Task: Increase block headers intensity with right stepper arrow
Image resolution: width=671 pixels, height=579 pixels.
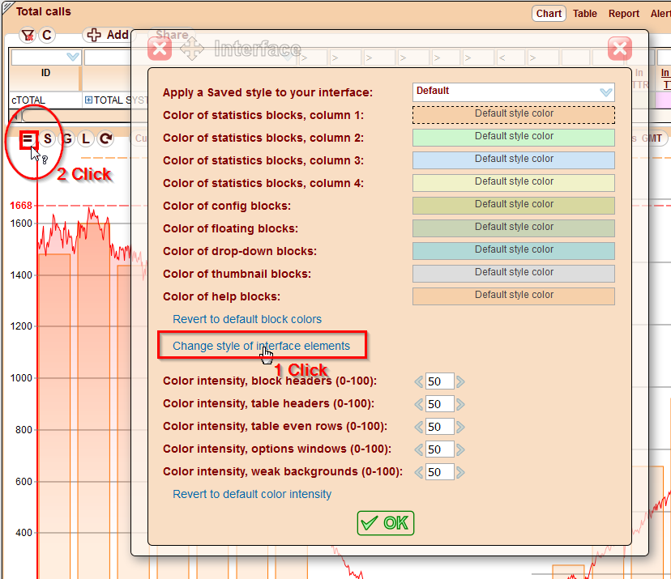Action: point(459,381)
